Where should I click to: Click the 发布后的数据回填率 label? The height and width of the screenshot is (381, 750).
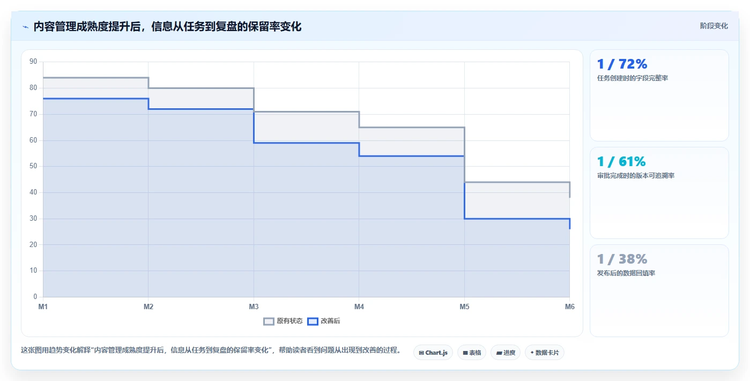tap(626, 273)
